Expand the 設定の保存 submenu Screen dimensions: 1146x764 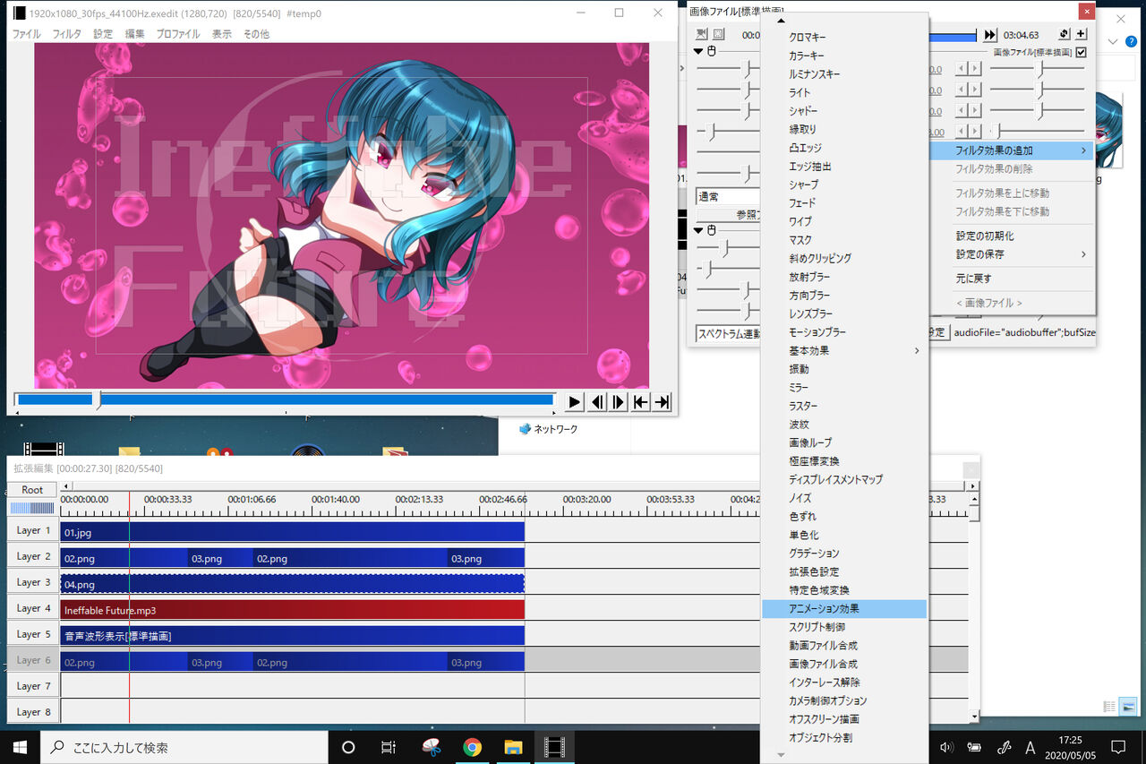point(1013,254)
